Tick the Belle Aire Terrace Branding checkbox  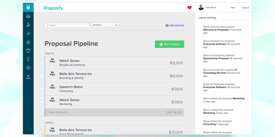(x=42, y=76)
